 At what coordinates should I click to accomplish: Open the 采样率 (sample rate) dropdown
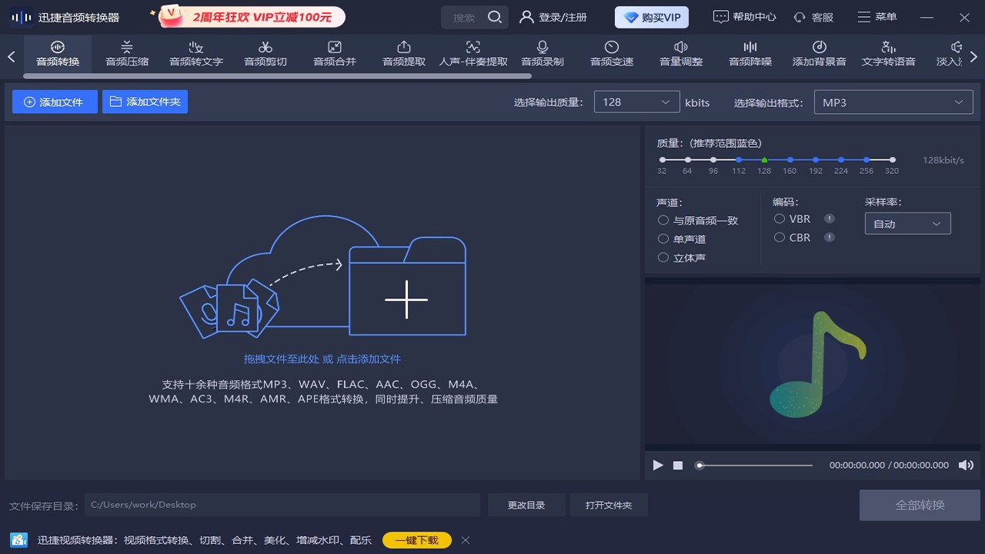click(907, 223)
